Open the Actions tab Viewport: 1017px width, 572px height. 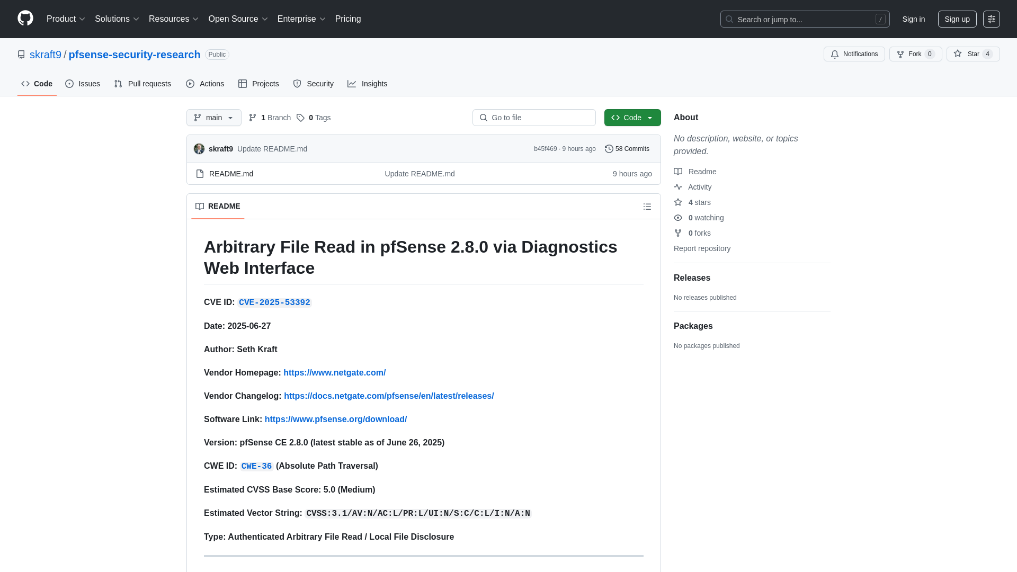[x=205, y=84]
